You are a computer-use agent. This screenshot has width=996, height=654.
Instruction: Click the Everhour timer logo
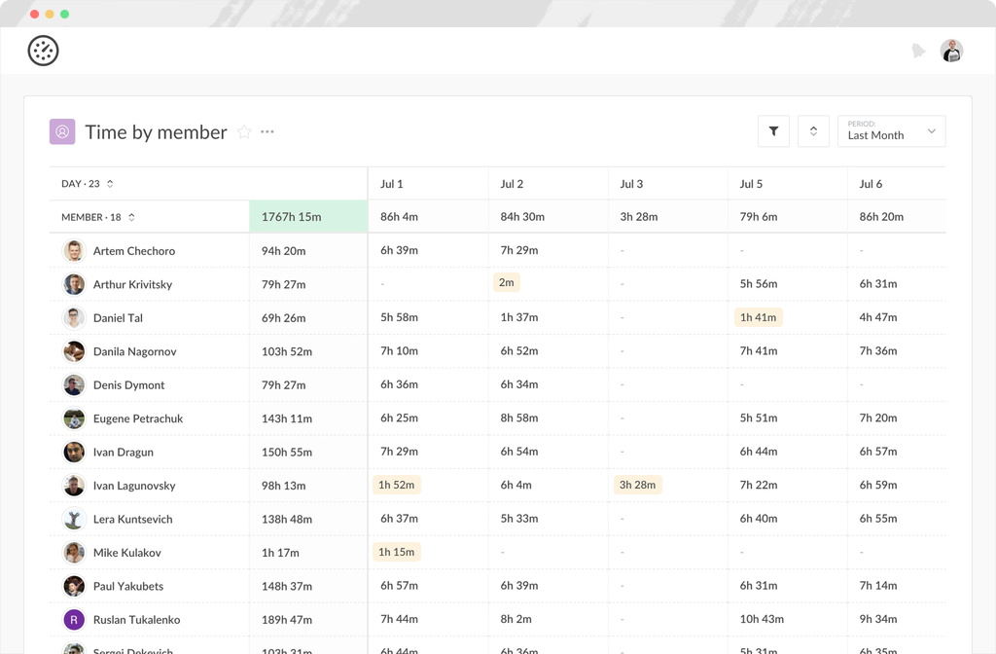[44, 50]
